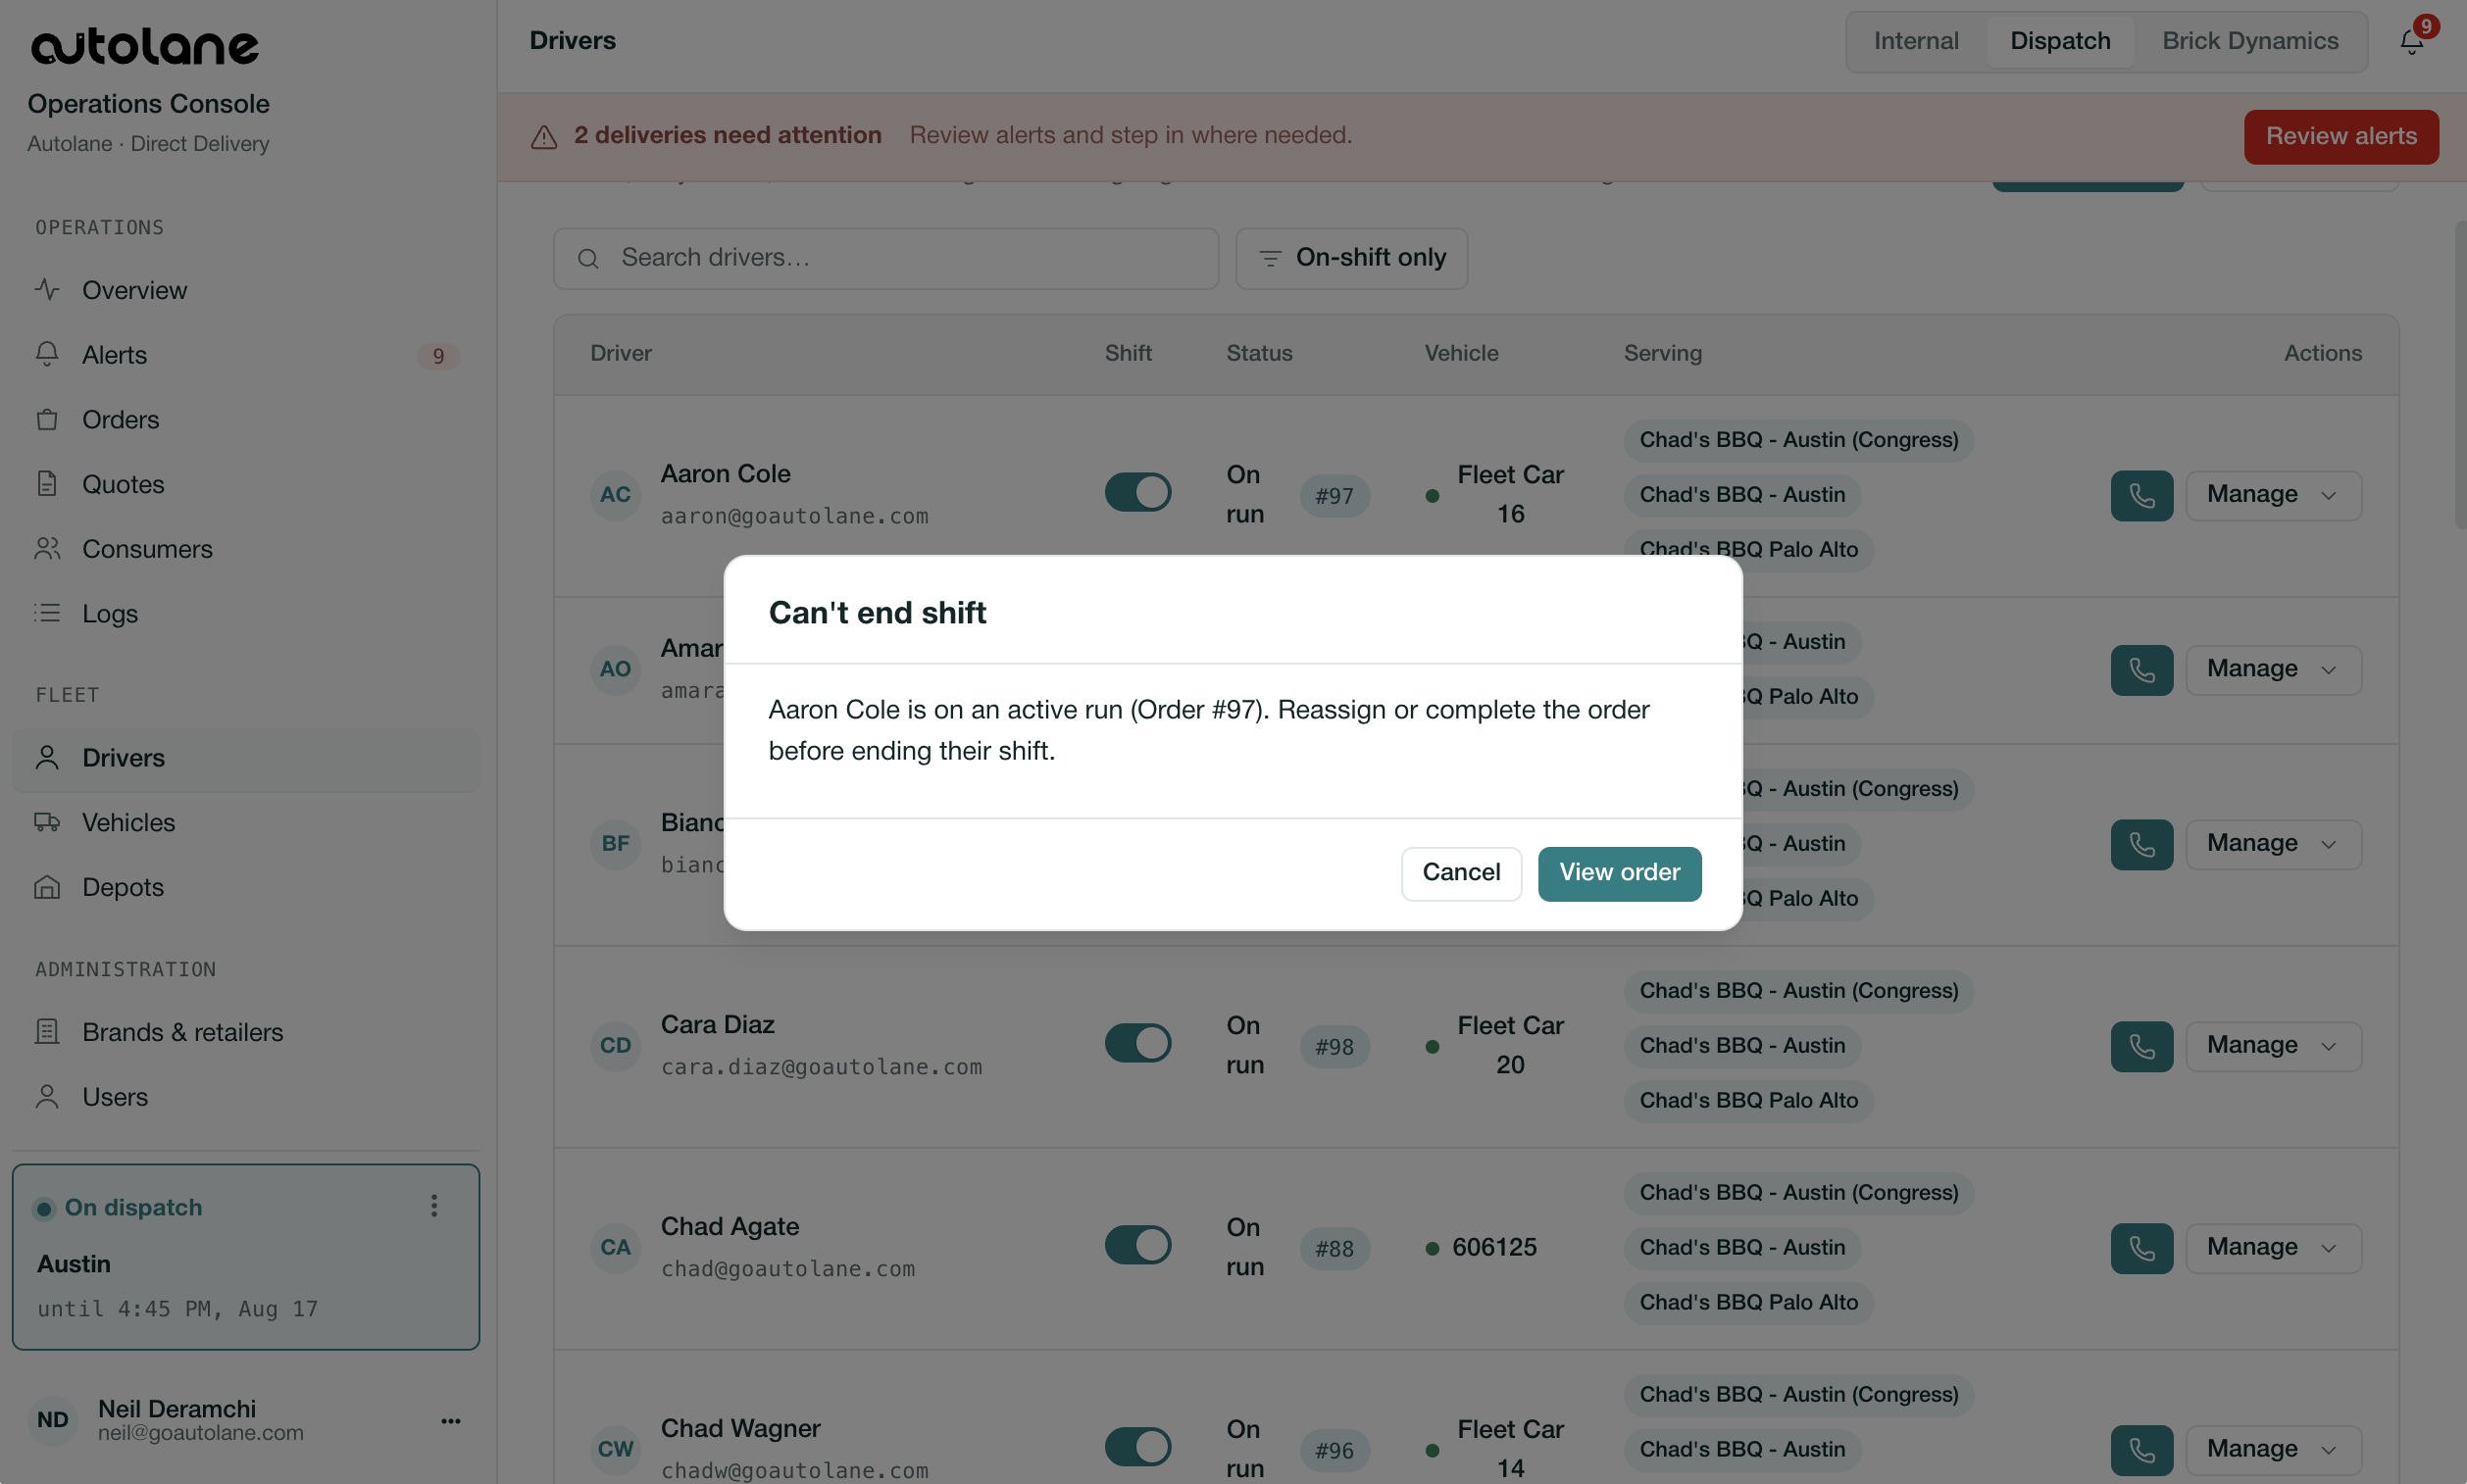The width and height of the screenshot is (2467, 1484).
Task: Switch to the Internal tab
Action: coord(1915,41)
